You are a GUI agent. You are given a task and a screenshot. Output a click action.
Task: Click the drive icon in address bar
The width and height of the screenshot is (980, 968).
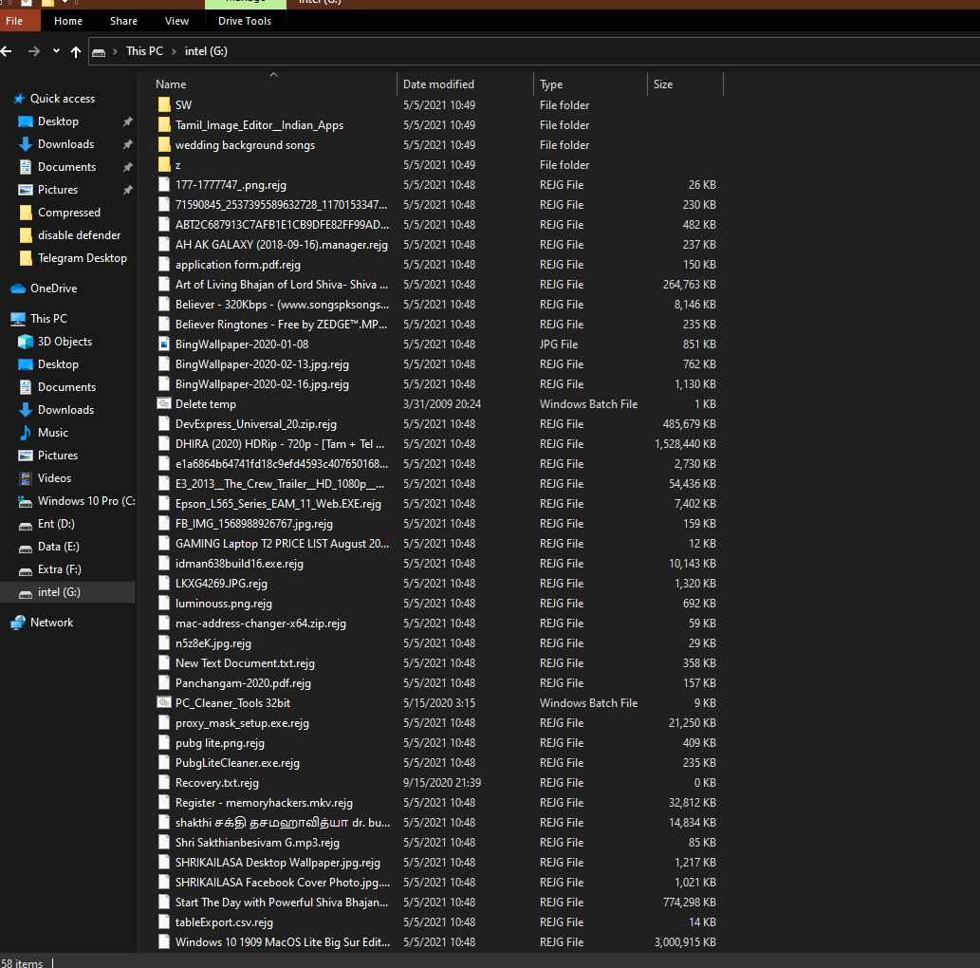99,52
